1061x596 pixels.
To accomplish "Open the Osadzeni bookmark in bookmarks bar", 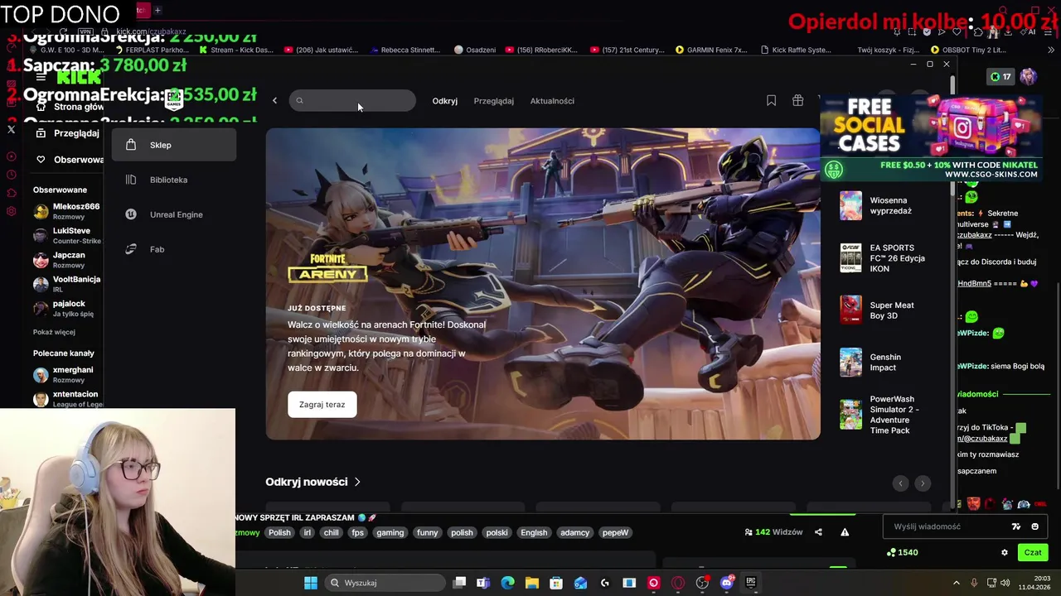I will 474,50.
